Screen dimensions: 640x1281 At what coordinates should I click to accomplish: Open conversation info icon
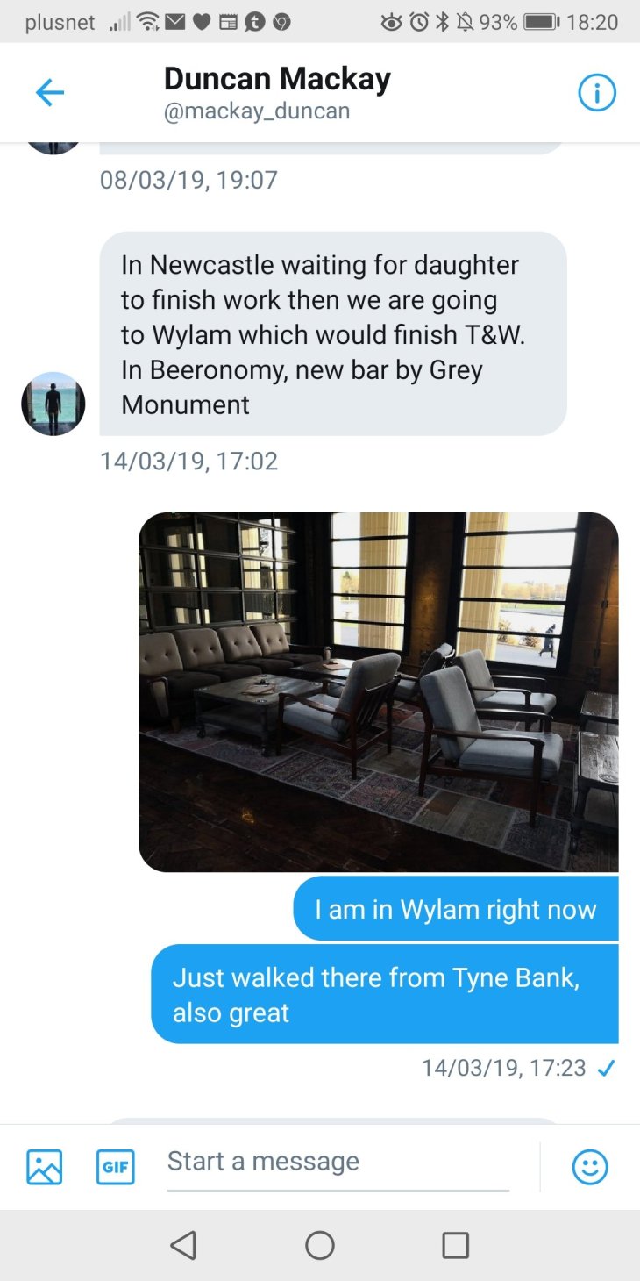[x=597, y=93]
